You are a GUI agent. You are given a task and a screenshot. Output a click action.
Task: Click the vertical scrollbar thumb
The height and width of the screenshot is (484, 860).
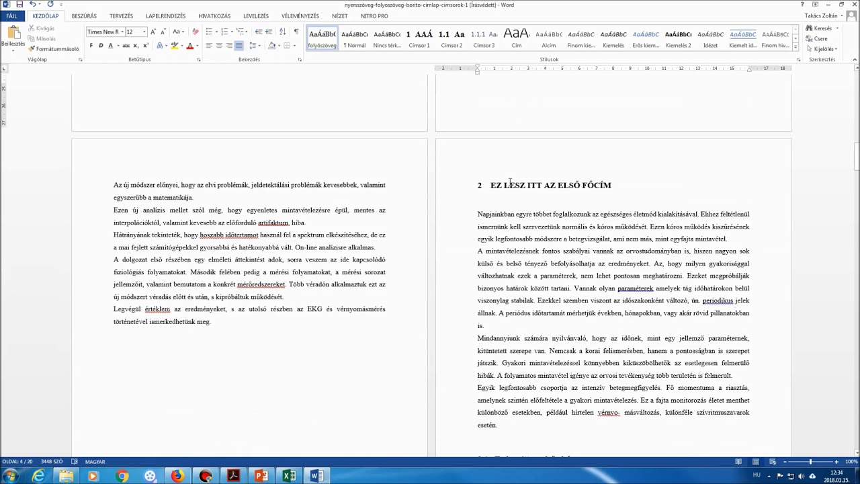(856, 157)
